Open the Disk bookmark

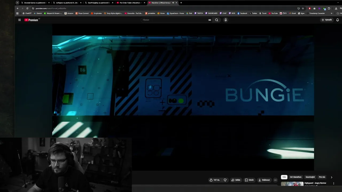pyautogui.click(x=189, y=13)
